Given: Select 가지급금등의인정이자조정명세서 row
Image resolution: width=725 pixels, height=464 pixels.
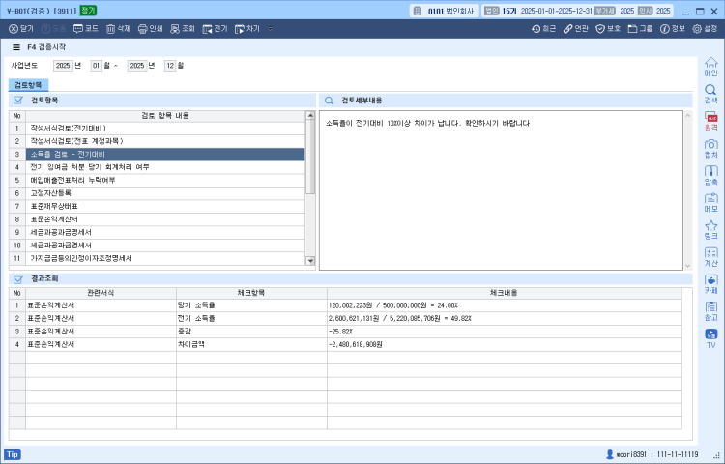Looking at the screenshot, I should point(165,258).
